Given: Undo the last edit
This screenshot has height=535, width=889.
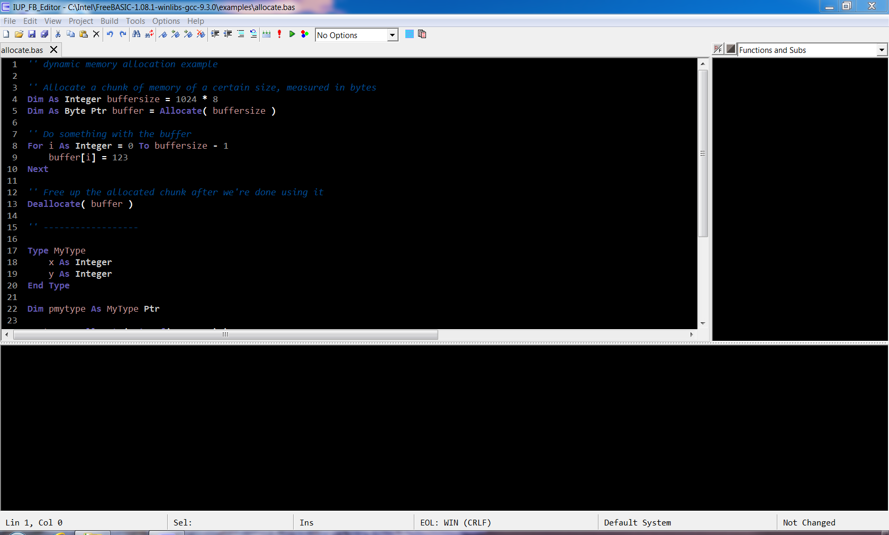Looking at the screenshot, I should click(110, 34).
